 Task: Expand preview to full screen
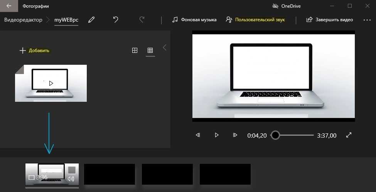coord(349,135)
